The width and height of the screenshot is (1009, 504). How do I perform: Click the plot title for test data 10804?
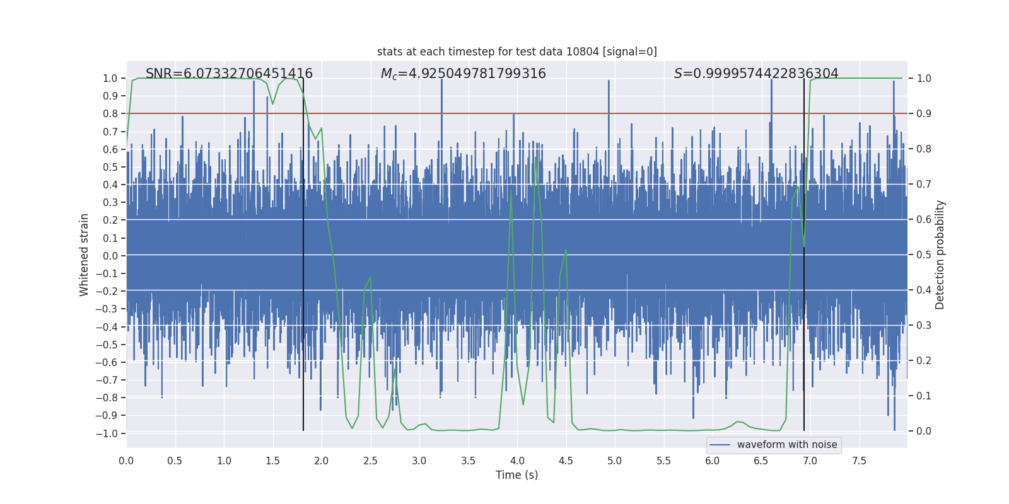coord(517,52)
